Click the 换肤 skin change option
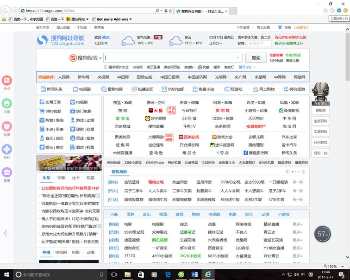 (287, 28)
